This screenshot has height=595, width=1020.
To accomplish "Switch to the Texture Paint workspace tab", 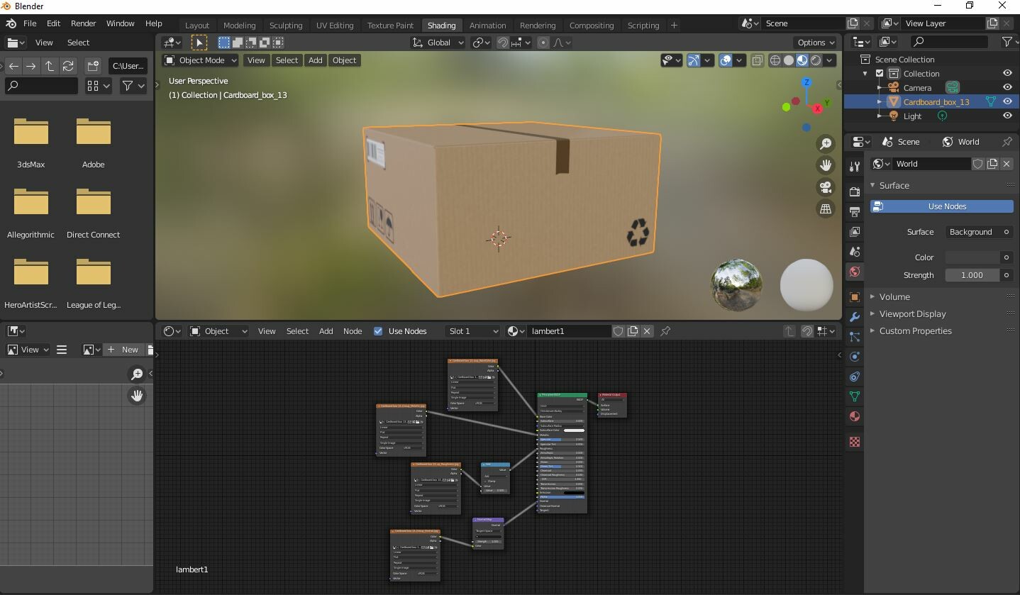I will pyautogui.click(x=390, y=26).
